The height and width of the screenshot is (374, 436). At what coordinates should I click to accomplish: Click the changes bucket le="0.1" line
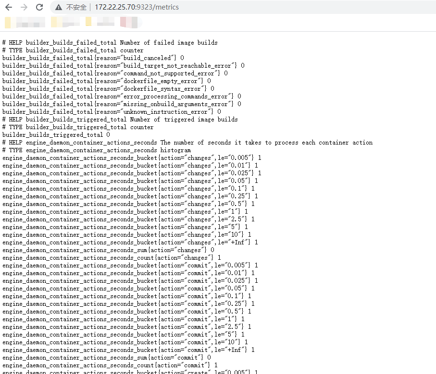click(128, 189)
